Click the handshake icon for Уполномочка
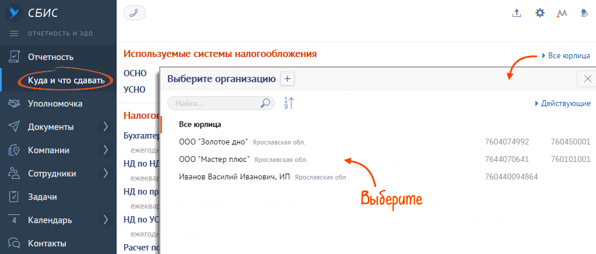The width and height of the screenshot is (596, 254). coord(14,103)
